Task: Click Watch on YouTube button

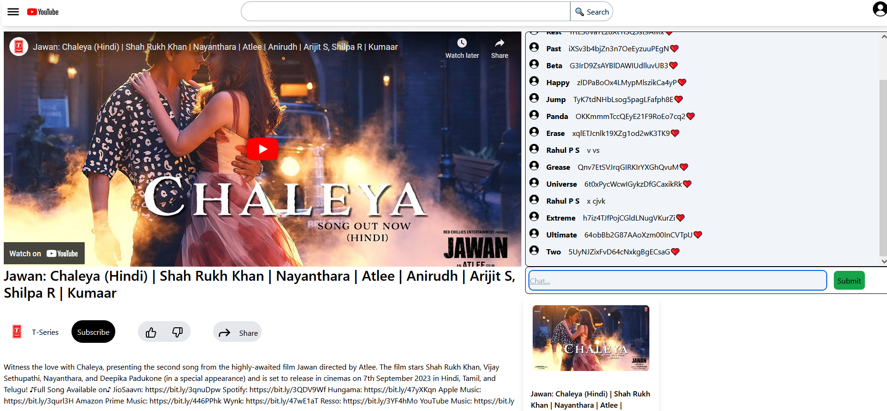Action: (x=44, y=253)
